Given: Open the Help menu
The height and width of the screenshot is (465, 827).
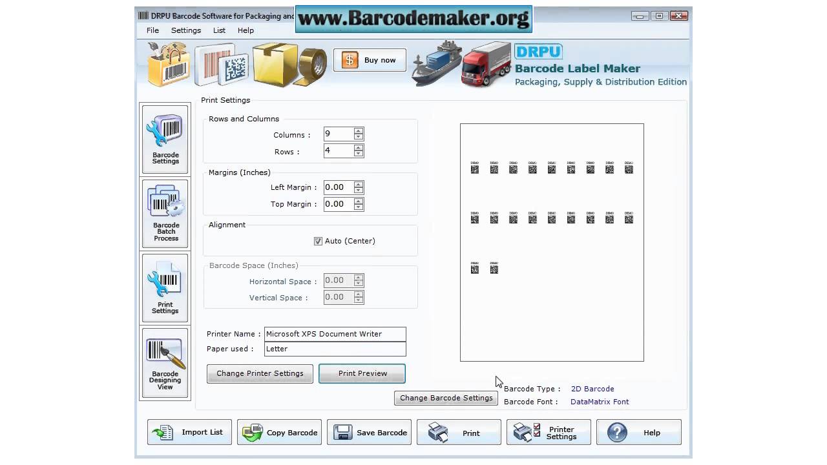Looking at the screenshot, I should [246, 30].
